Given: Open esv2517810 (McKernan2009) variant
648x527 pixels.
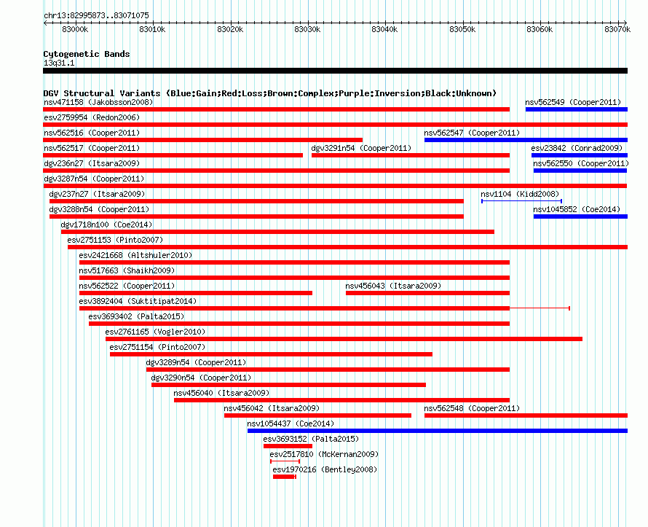Looking at the screenshot, I should click(x=324, y=454).
